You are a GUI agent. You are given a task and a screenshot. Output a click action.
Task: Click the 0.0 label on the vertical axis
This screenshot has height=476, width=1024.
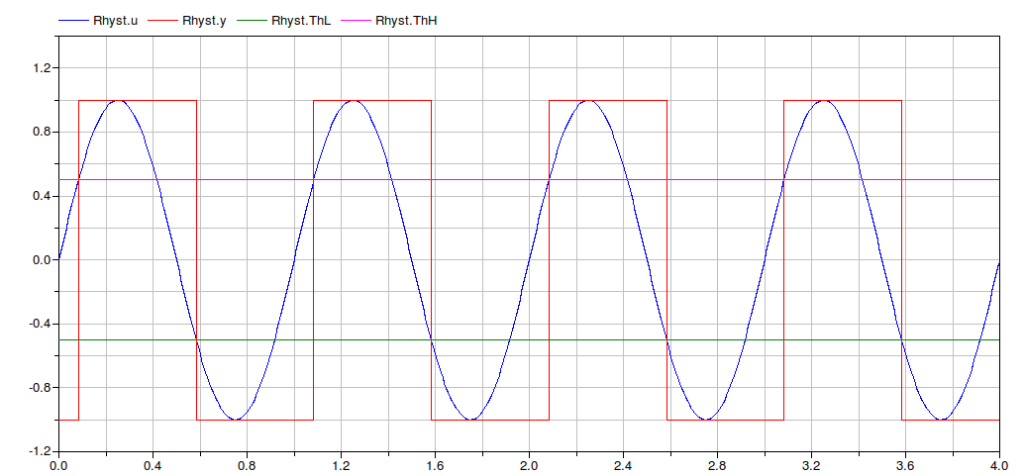click(41, 259)
